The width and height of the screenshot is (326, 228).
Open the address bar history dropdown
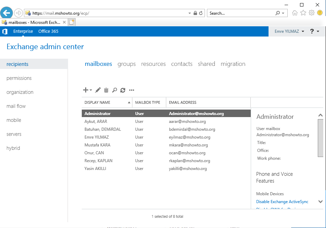(190, 13)
